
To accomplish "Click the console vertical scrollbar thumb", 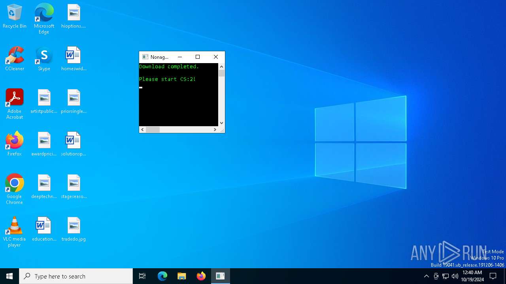I will (x=221, y=73).
